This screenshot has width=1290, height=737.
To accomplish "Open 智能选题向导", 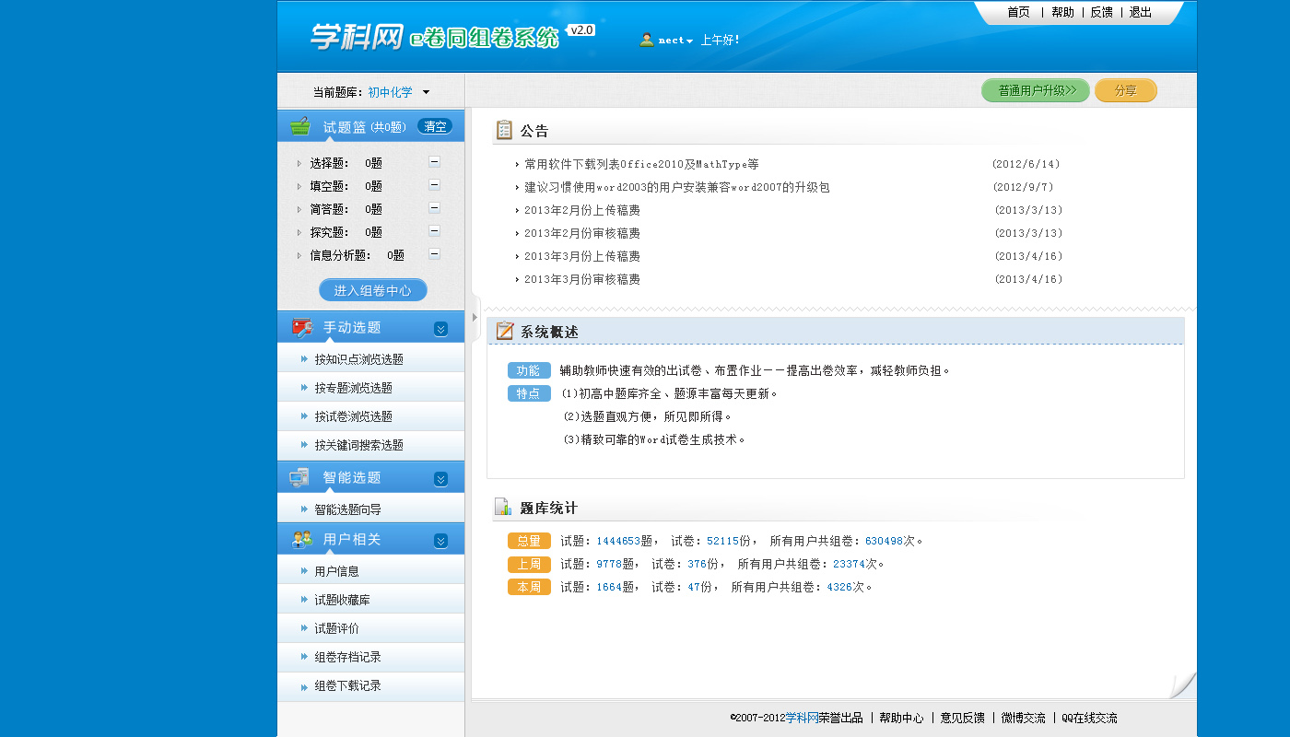I will coord(347,509).
